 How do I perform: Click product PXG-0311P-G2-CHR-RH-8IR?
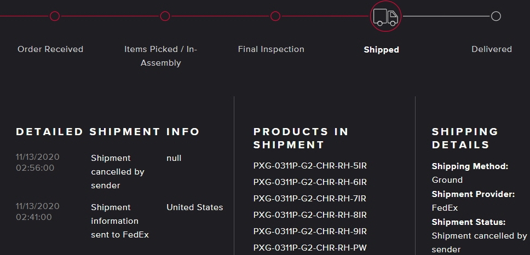(310, 215)
